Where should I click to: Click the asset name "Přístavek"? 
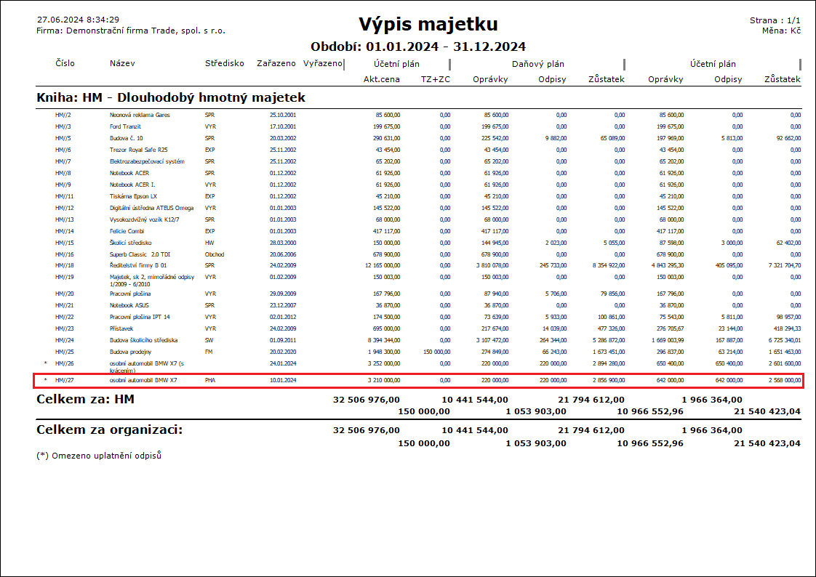121,328
